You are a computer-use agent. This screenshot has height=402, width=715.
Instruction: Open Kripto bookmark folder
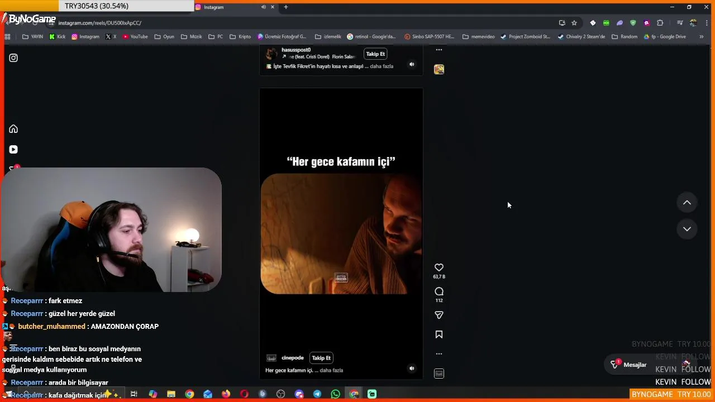pyautogui.click(x=240, y=37)
